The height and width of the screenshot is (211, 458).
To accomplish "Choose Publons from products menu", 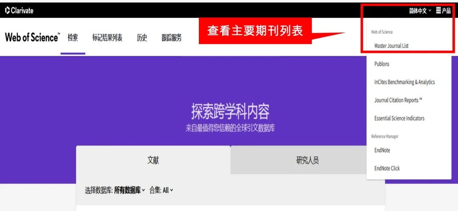I will tap(382, 64).
